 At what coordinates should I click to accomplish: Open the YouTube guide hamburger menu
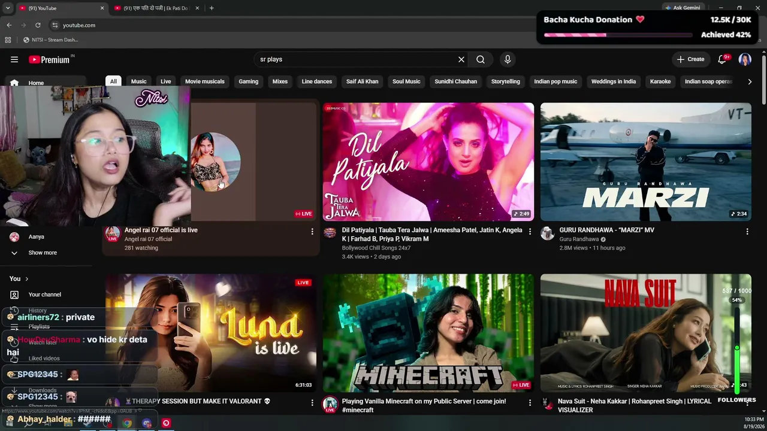coord(14,59)
